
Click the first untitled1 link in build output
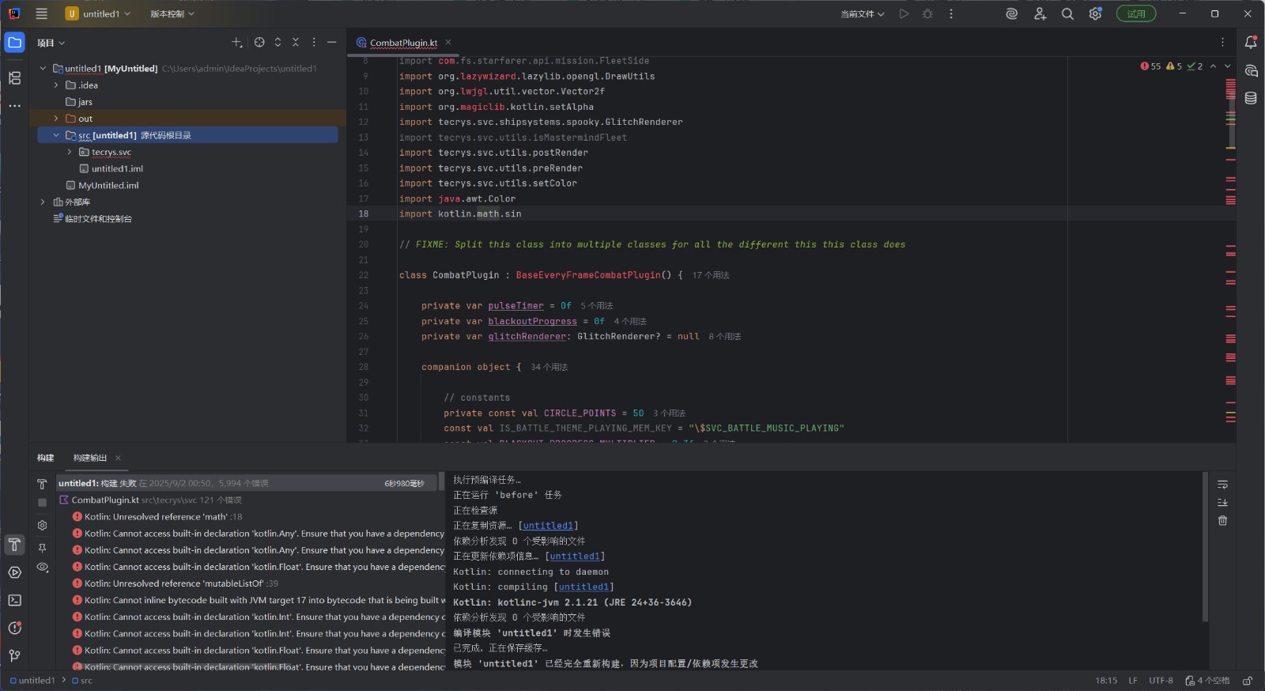coord(547,526)
